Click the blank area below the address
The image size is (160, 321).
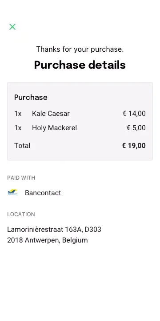[x=80, y=283]
